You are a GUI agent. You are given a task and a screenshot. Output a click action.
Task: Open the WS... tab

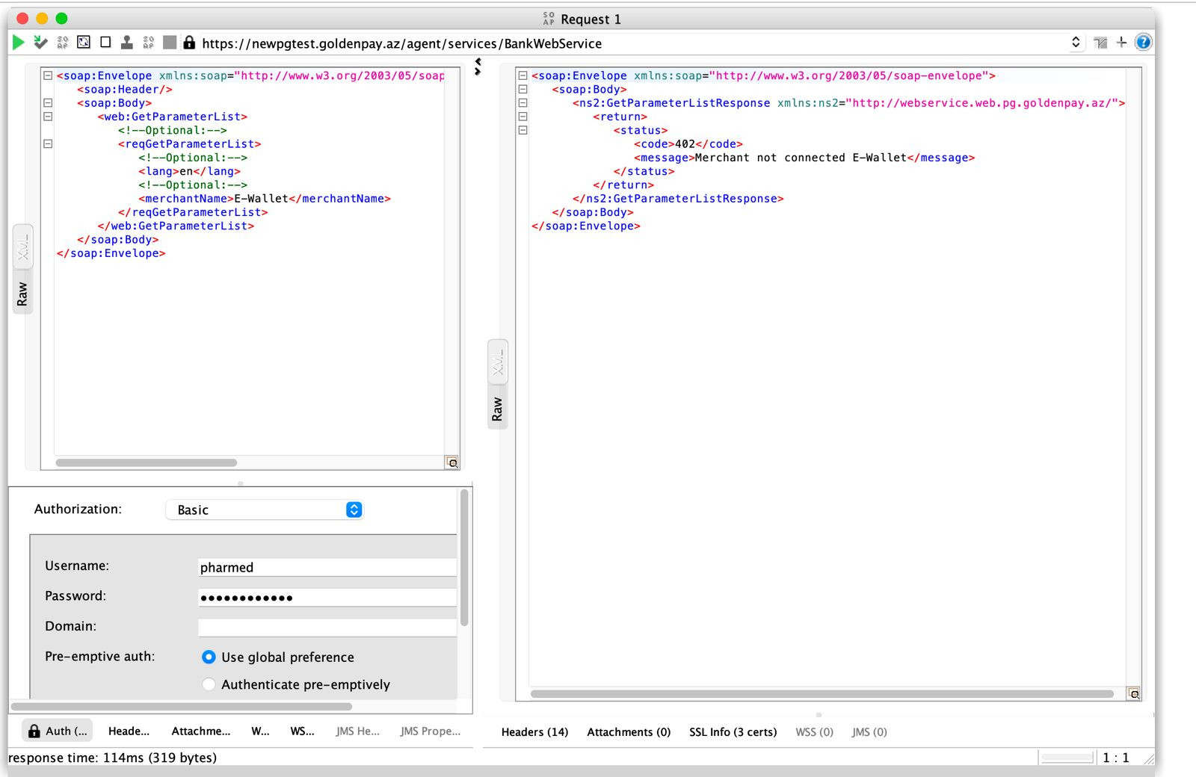302,731
